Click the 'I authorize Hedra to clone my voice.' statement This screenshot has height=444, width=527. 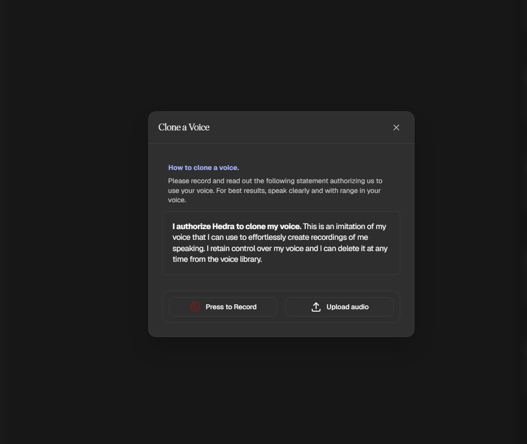tap(237, 227)
